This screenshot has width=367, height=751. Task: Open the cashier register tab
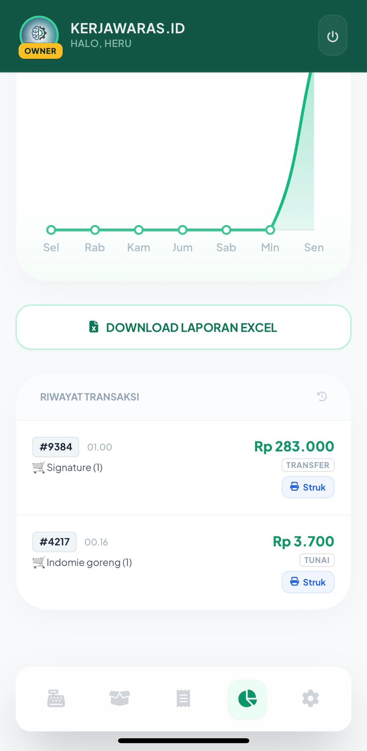point(56,698)
